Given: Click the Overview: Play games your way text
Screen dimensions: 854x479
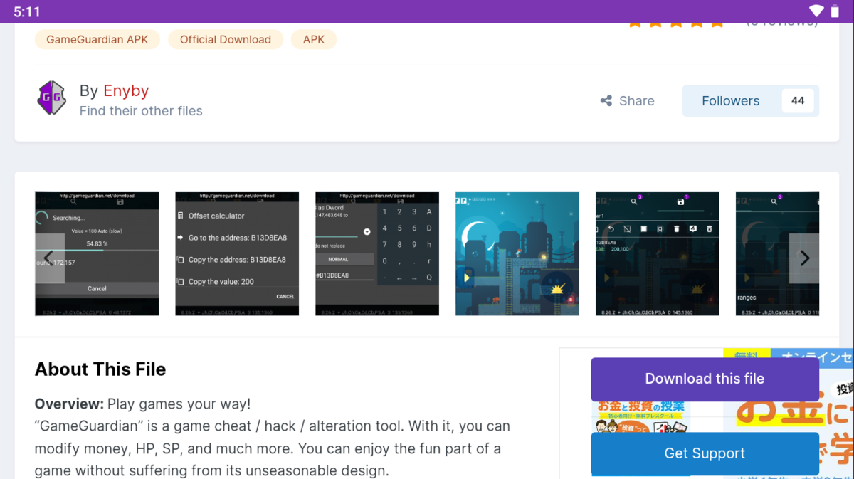Looking at the screenshot, I should point(142,404).
